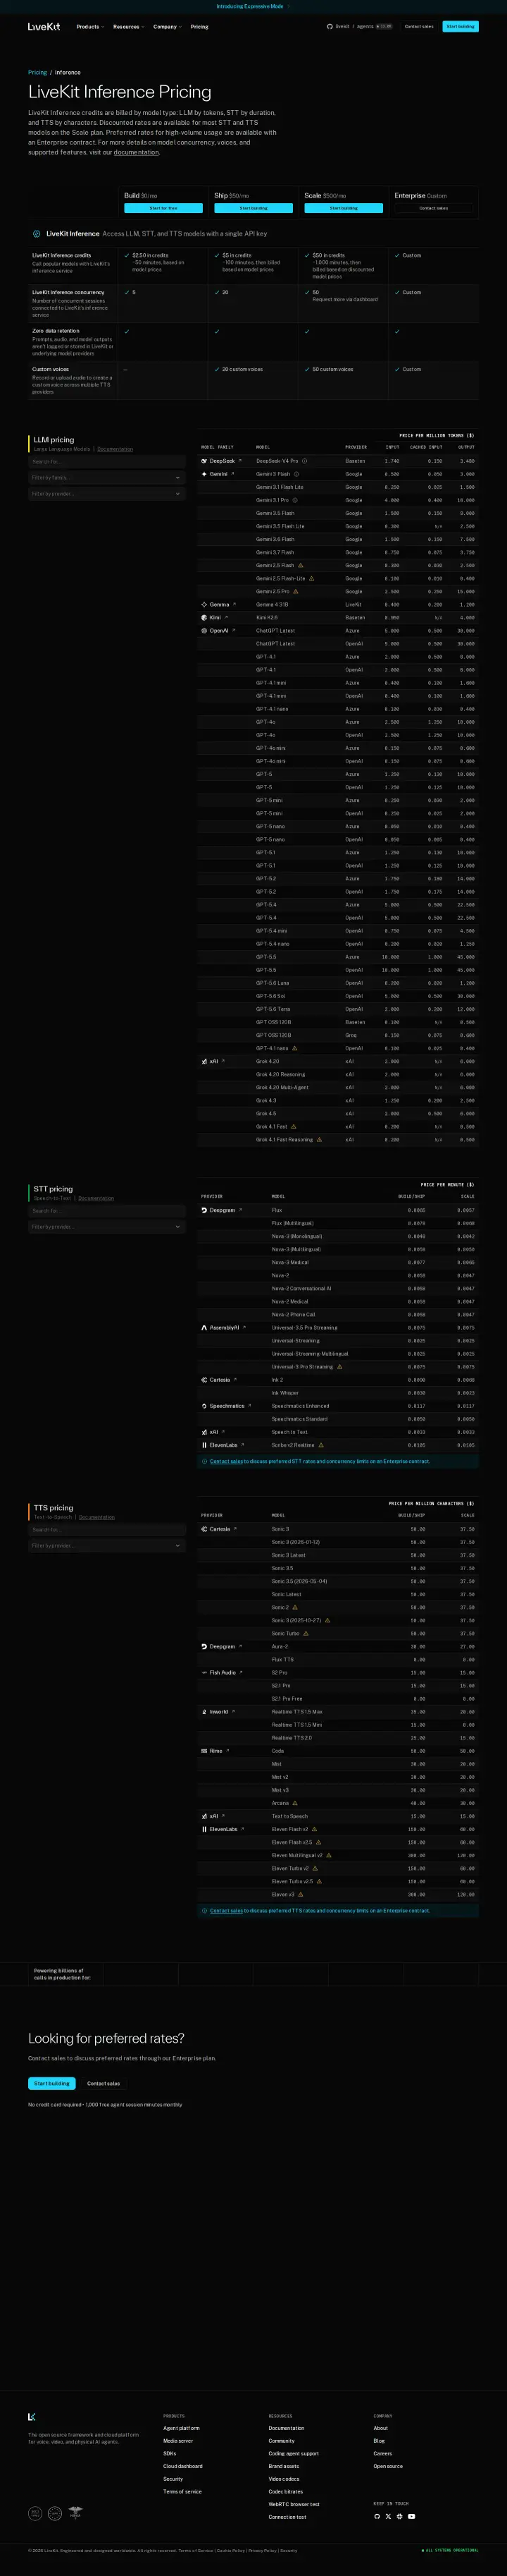Open the X (Twitter) icon in the footer
This screenshot has width=507, height=2576.
point(388,2516)
